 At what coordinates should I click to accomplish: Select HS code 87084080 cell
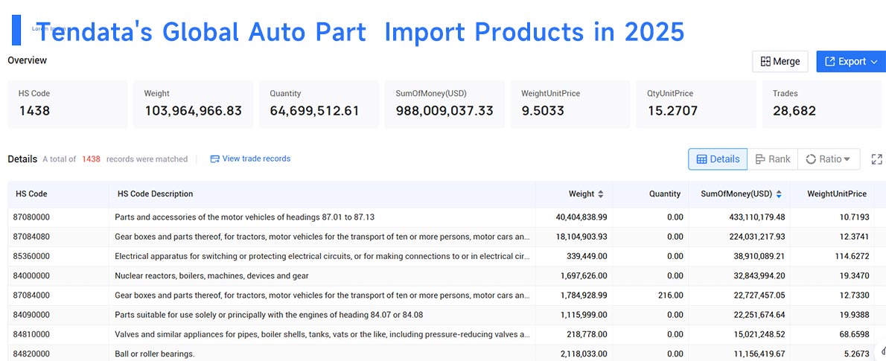point(33,237)
